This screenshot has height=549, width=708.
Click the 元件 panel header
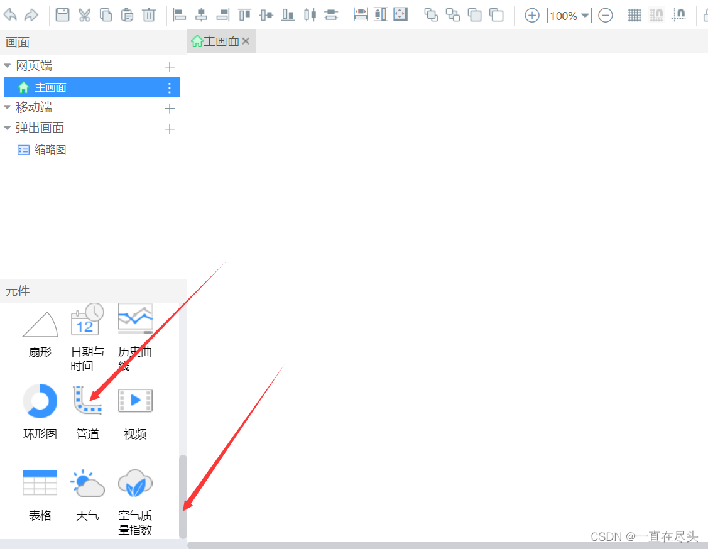coord(94,291)
